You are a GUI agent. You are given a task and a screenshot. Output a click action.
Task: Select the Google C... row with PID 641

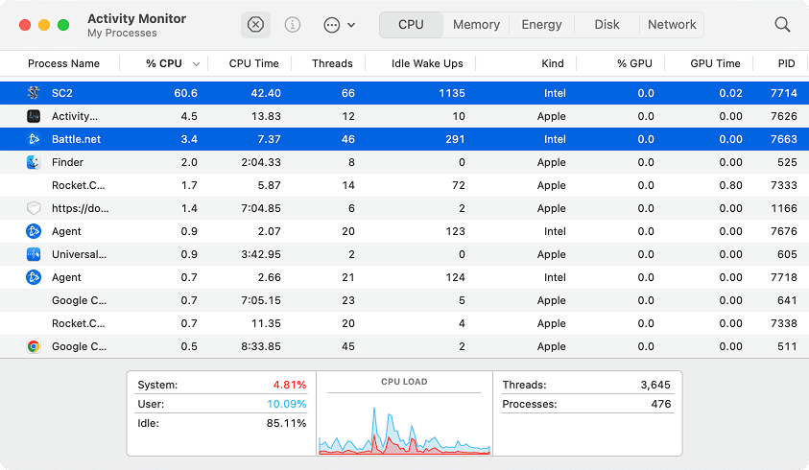point(405,300)
